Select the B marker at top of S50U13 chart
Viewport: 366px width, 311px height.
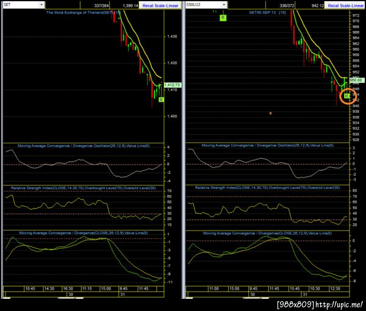pyautogui.click(x=223, y=18)
